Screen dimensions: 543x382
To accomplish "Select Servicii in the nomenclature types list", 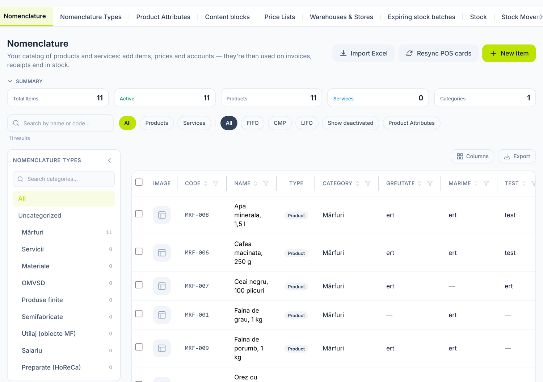I will (x=64, y=249).
